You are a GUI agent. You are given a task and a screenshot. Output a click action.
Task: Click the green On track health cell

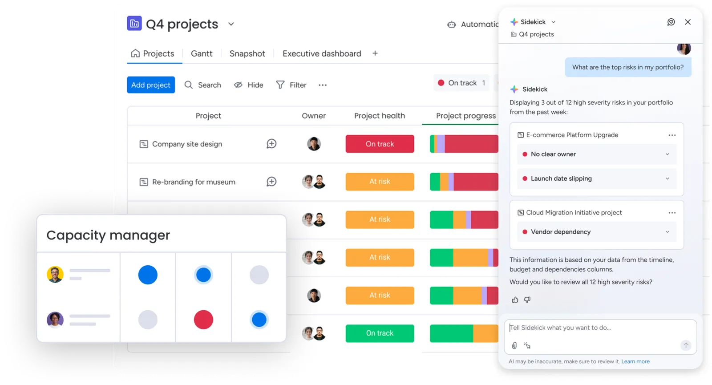pos(380,333)
